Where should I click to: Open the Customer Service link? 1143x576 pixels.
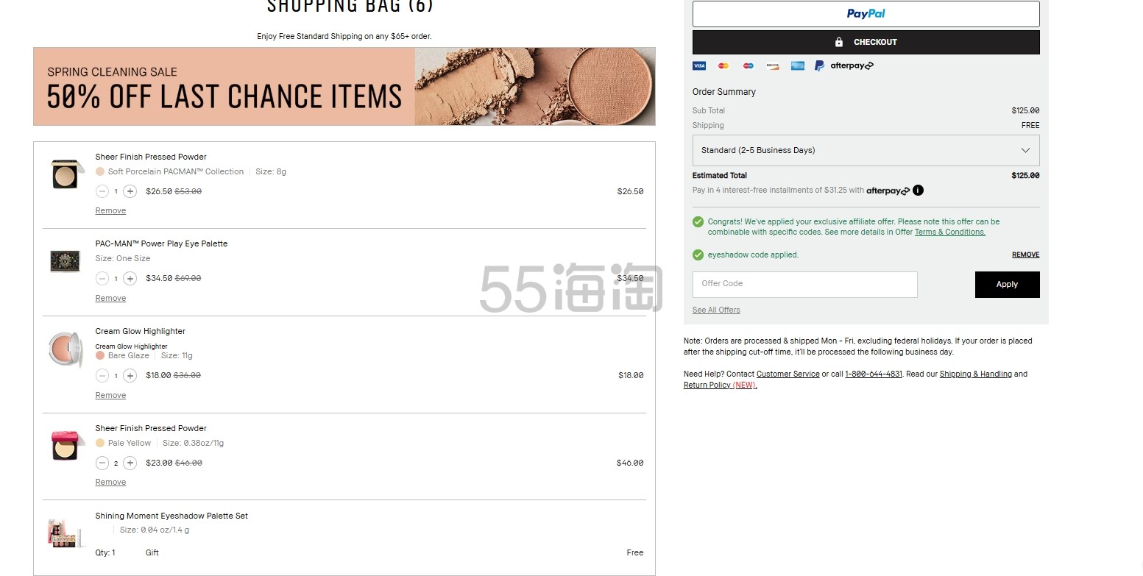pos(788,374)
